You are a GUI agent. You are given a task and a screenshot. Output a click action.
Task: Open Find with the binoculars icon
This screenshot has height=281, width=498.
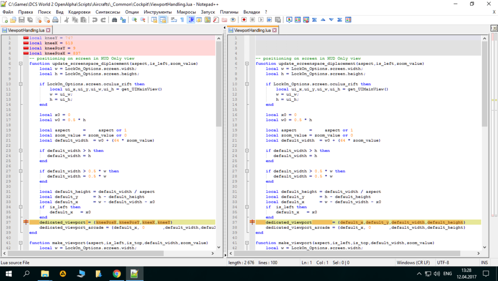(x=115, y=20)
